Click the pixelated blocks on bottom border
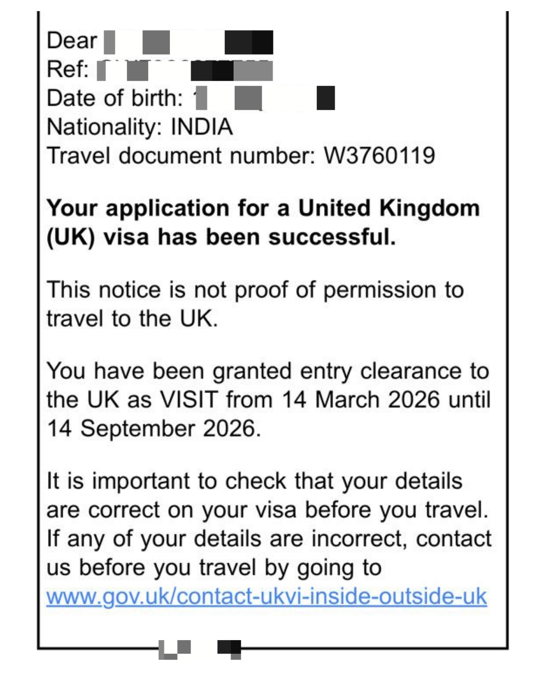The height and width of the screenshot is (682, 546). 200,649
